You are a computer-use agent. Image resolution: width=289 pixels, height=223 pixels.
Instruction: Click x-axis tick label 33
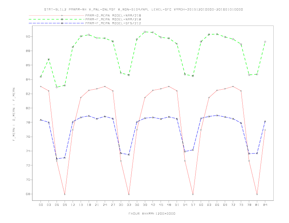click(x=129, y=205)
